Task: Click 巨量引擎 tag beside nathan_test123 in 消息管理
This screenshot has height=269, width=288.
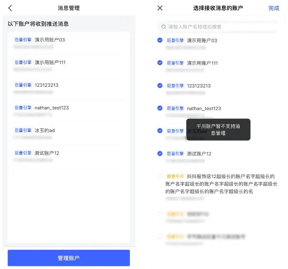Action: pyautogui.click(x=23, y=108)
